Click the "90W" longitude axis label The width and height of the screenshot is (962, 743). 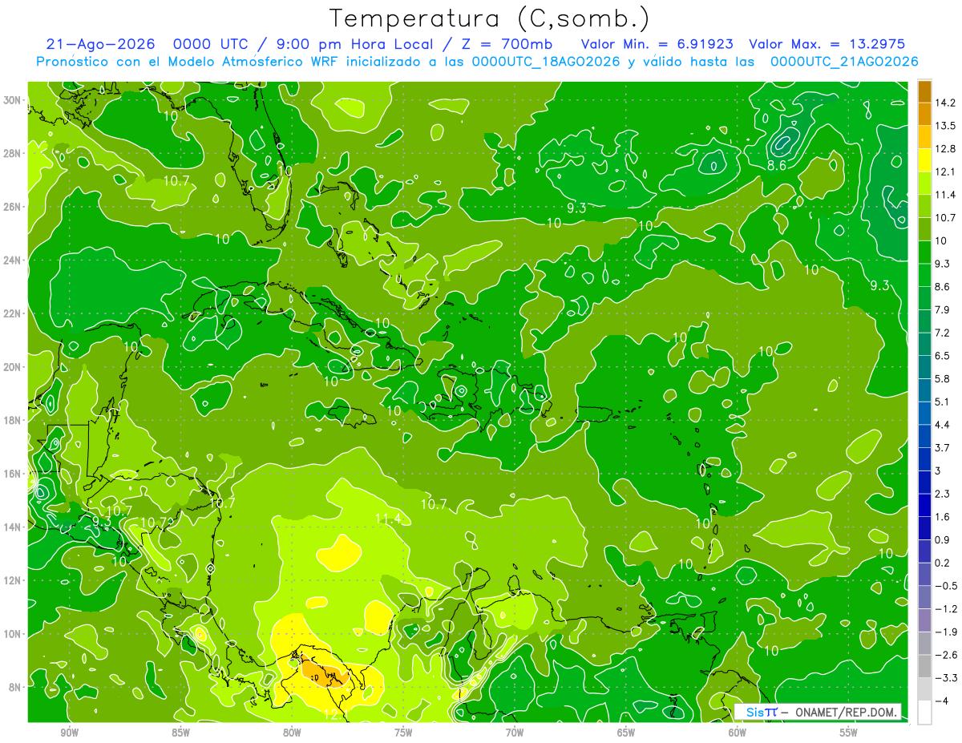point(69,733)
